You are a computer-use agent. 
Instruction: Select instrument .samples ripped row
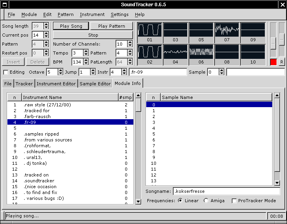(70, 134)
